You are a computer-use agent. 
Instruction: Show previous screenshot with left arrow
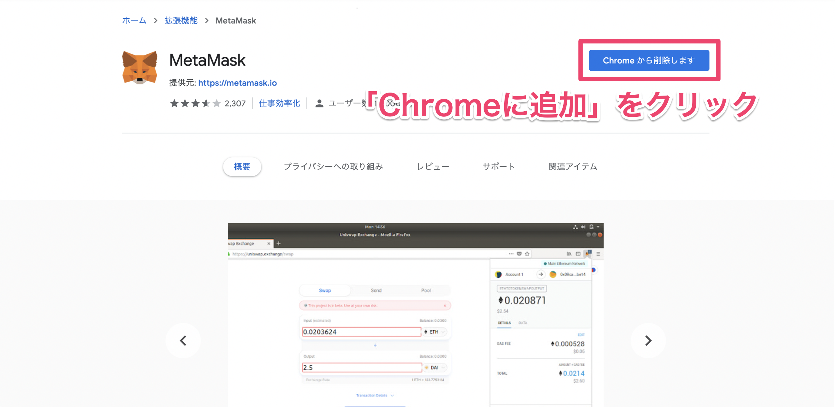[183, 341]
